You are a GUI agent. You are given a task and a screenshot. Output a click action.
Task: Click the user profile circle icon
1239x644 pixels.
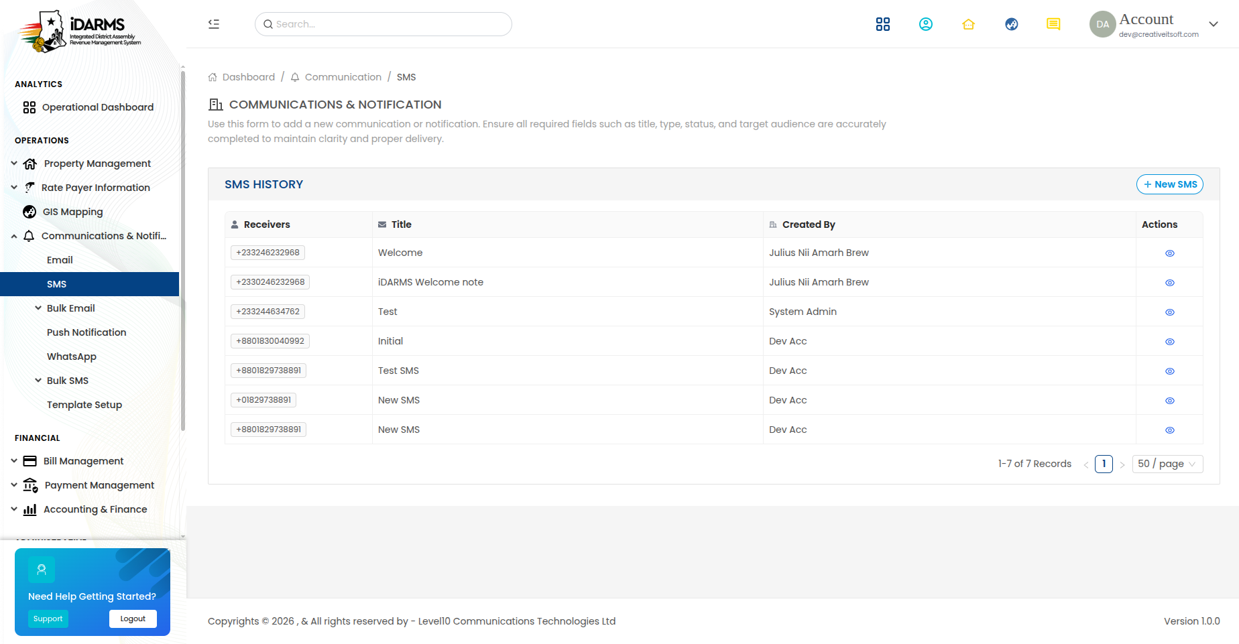coord(926,24)
